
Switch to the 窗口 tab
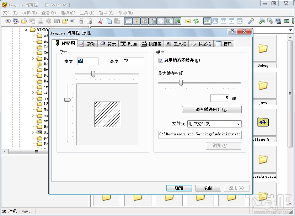pyautogui.click(x=224, y=44)
